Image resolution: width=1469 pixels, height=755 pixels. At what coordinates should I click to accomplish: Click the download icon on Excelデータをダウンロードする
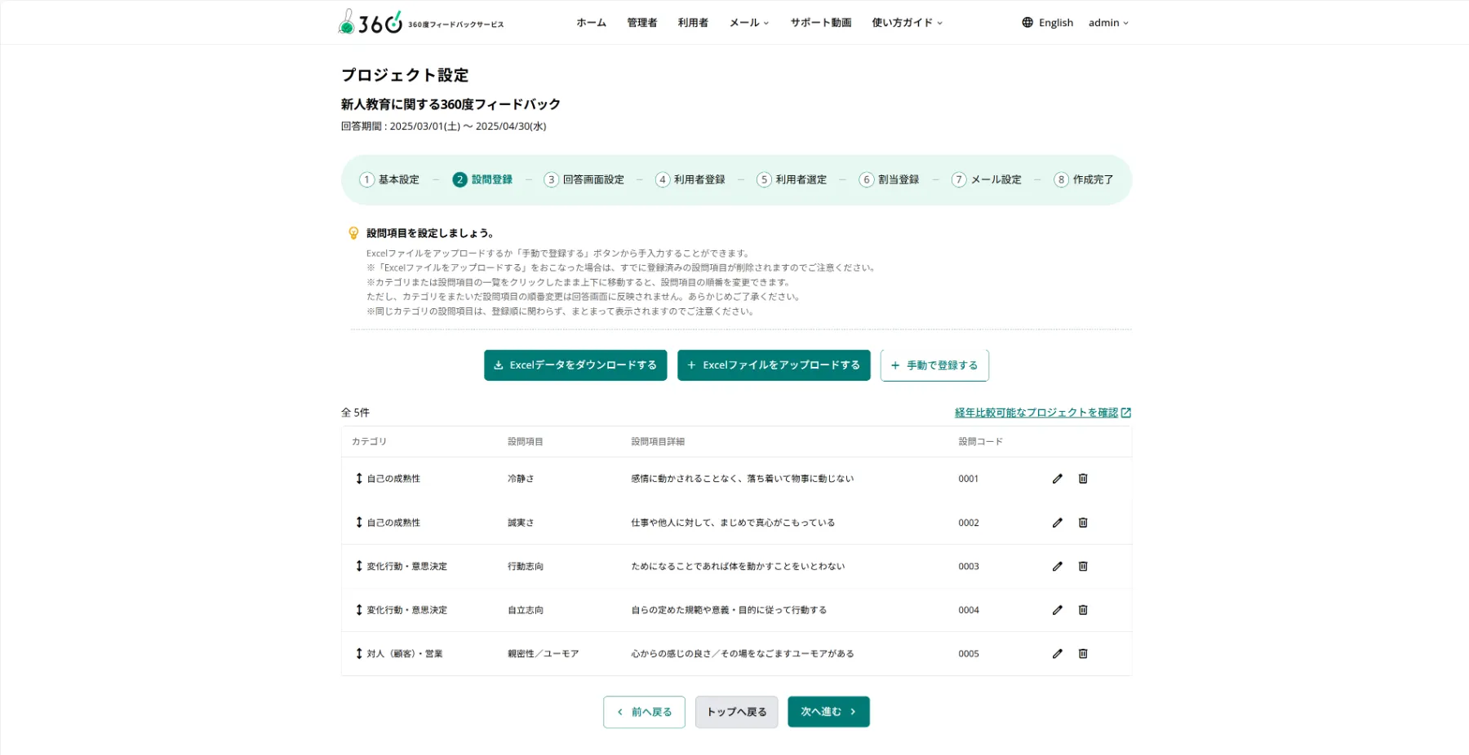499,365
